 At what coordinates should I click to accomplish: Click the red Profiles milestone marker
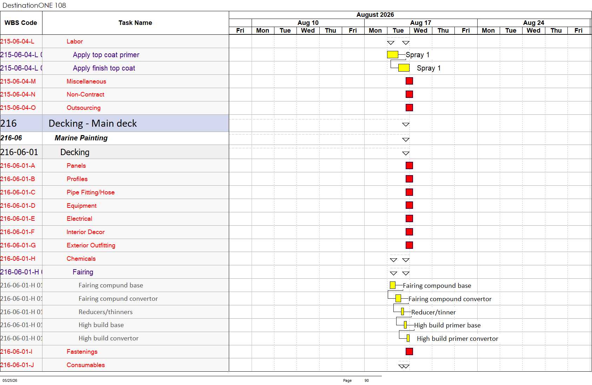(409, 179)
